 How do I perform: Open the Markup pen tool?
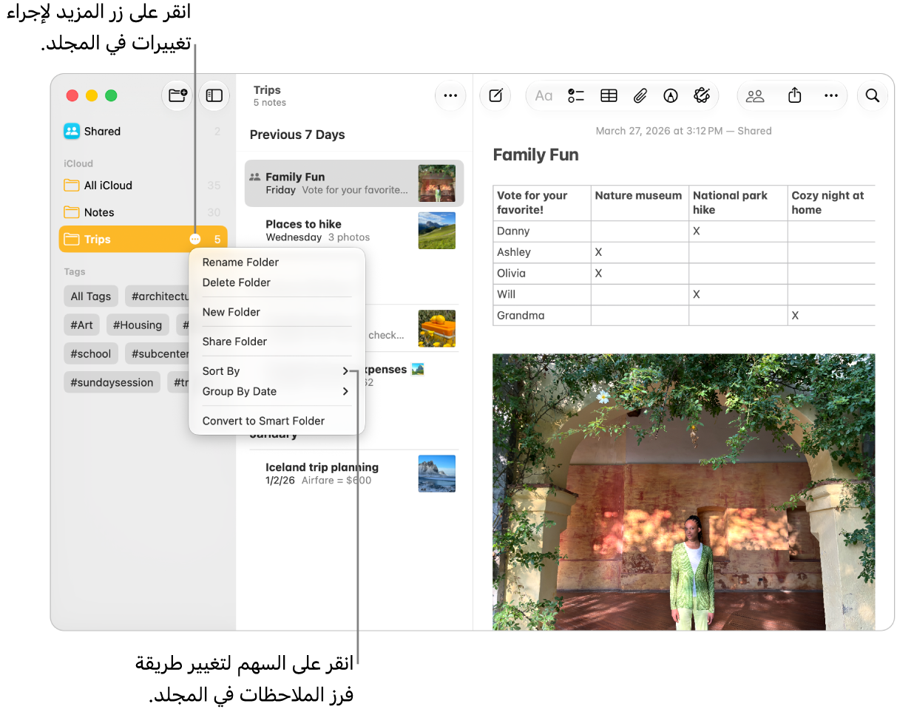point(671,95)
